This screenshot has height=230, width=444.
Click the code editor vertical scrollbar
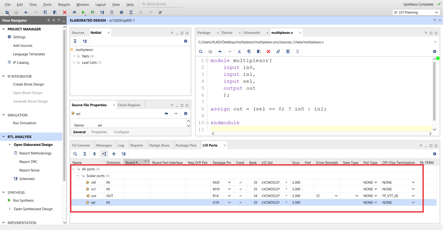[x=434, y=91]
